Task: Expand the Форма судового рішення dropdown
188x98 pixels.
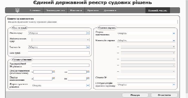Action: 88,85
